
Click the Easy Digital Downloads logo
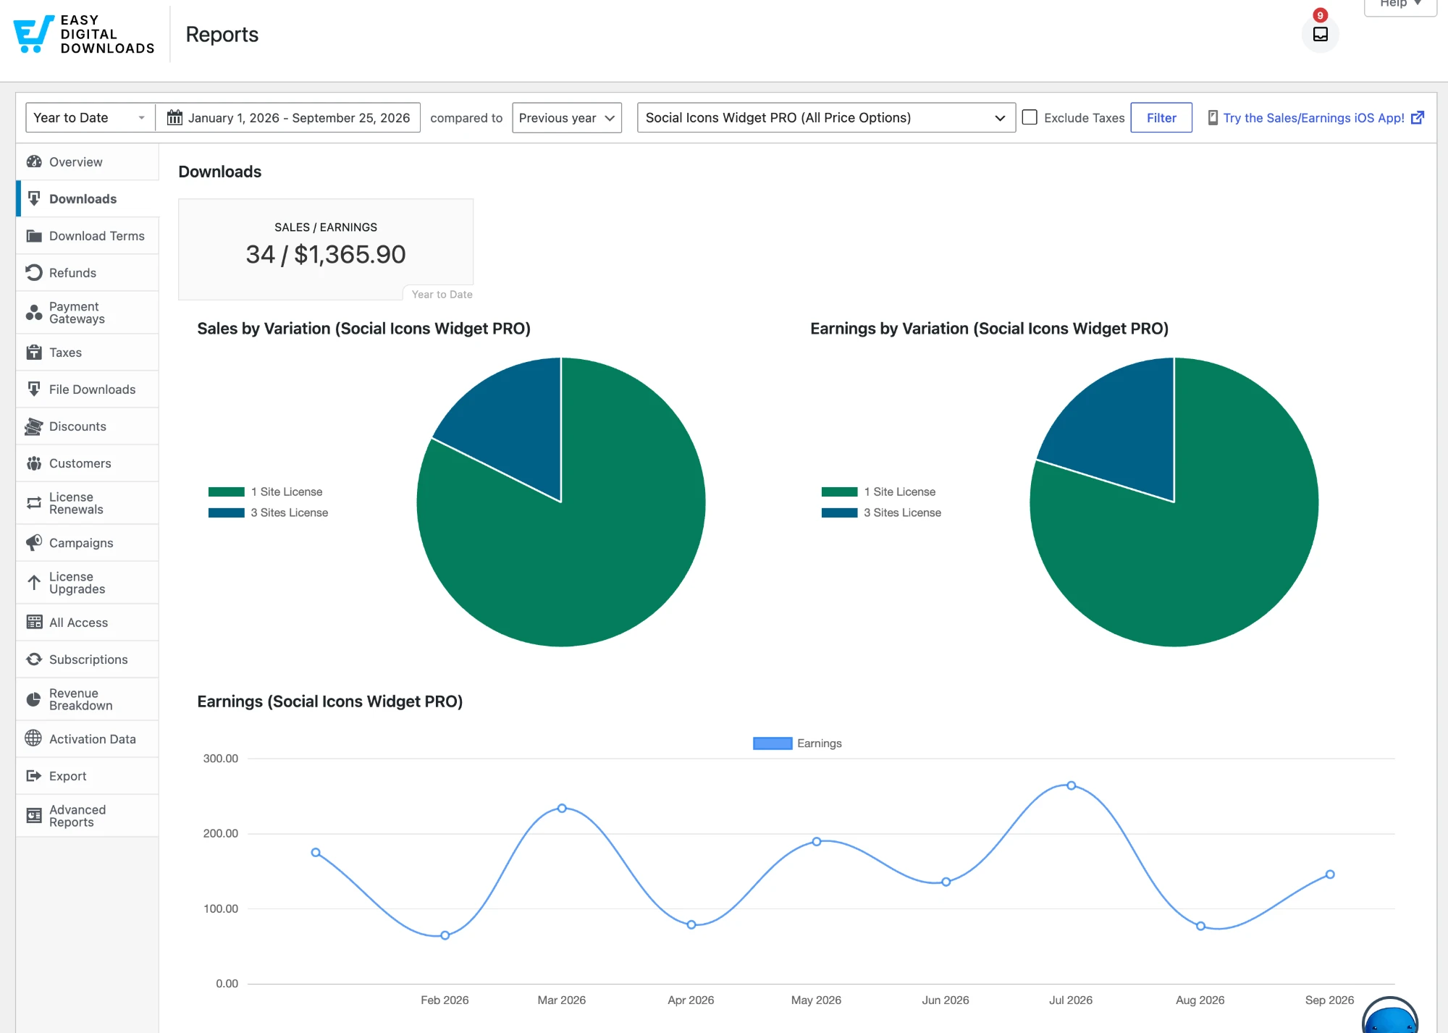[x=84, y=34]
